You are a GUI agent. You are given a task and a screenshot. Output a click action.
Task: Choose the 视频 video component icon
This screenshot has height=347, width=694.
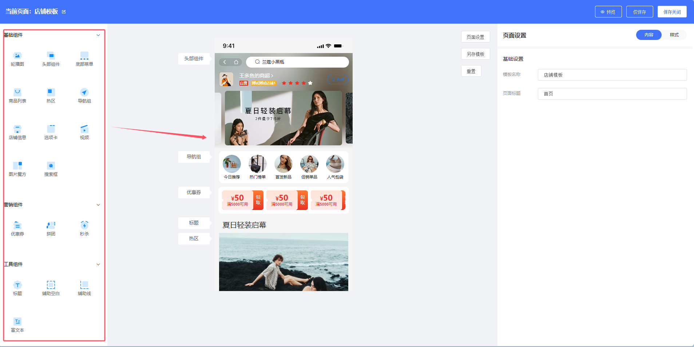point(84,129)
